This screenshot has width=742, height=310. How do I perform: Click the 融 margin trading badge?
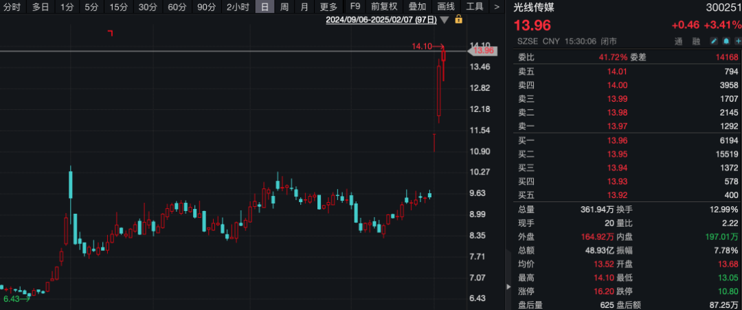pos(696,42)
